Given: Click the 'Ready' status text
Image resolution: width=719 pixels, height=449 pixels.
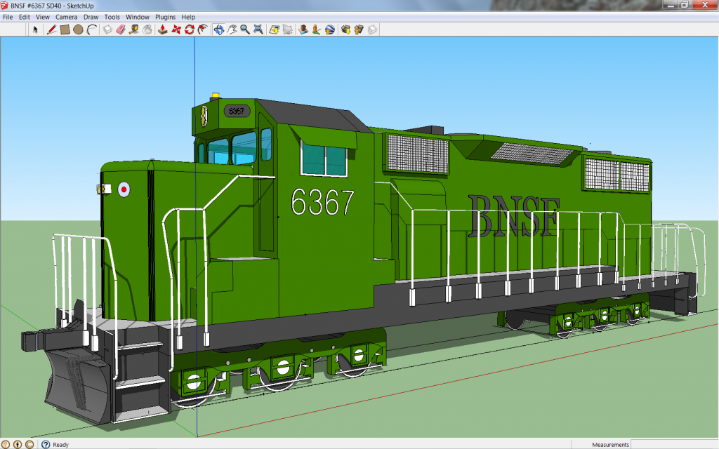Looking at the screenshot, I should [x=60, y=444].
